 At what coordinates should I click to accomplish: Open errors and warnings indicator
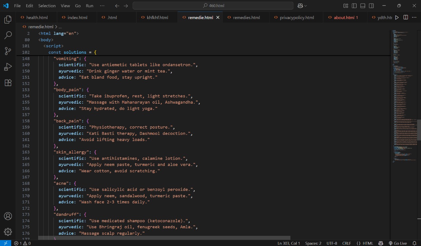click(22, 243)
